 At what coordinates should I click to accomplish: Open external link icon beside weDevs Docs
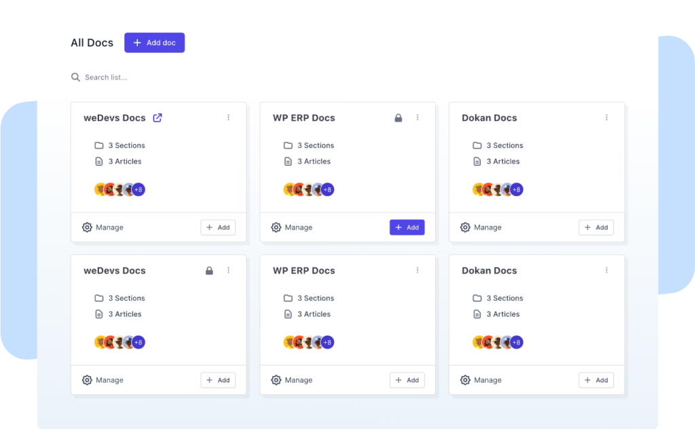pos(157,117)
